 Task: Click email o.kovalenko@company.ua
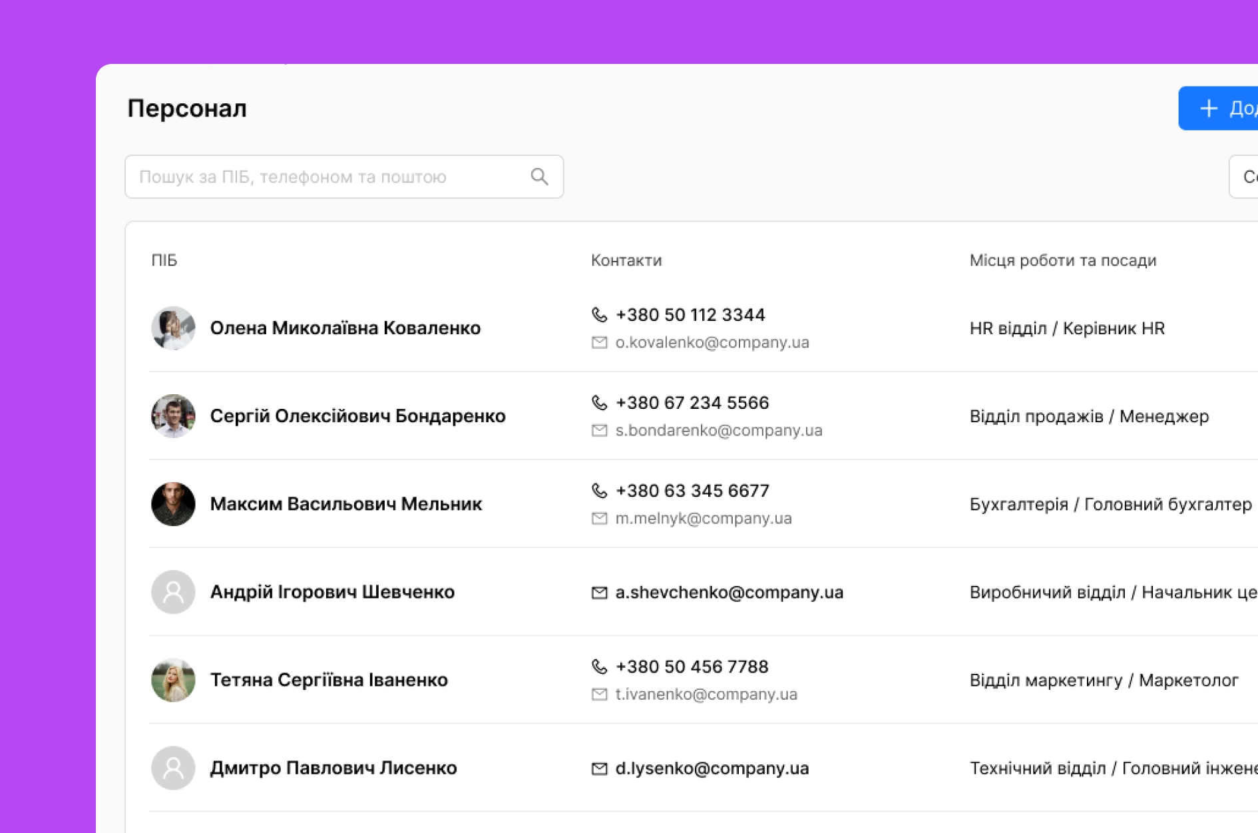[712, 342]
